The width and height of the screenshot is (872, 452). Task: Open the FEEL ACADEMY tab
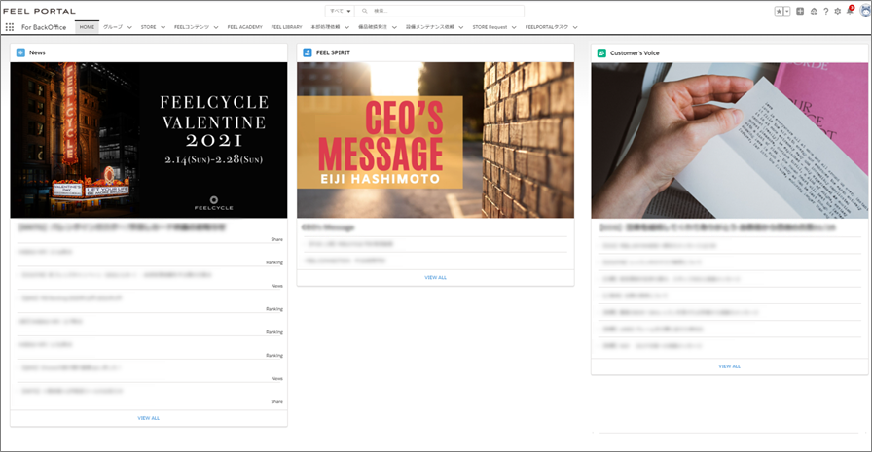[x=244, y=26]
